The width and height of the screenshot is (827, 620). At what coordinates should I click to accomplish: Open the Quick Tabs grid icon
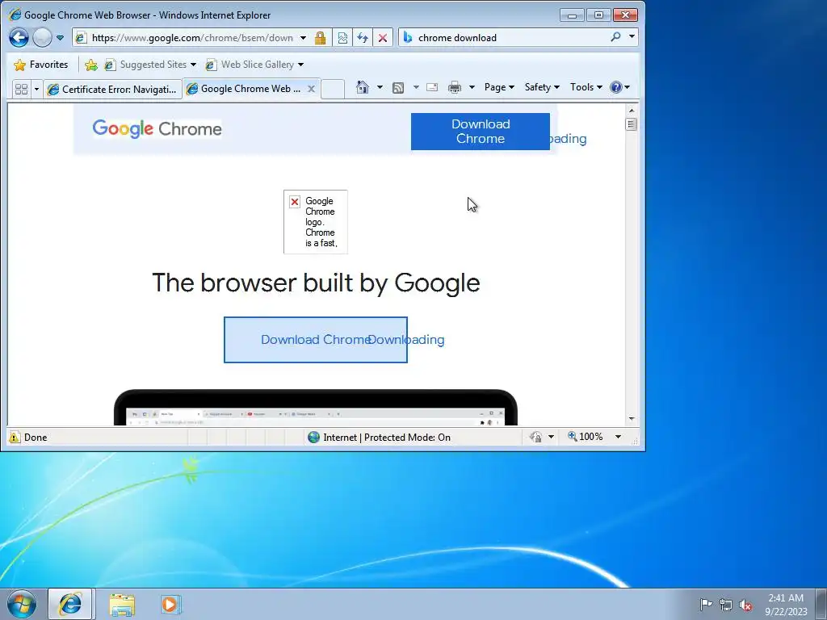tap(22, 89)
